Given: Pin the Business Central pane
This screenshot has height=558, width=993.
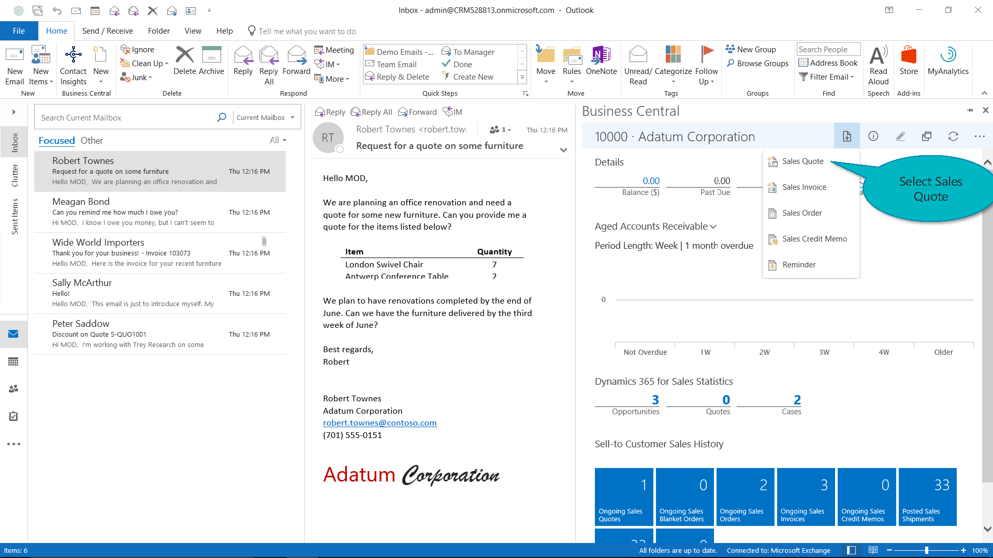Looking at the screenshot, I should (x=970, y=110).
